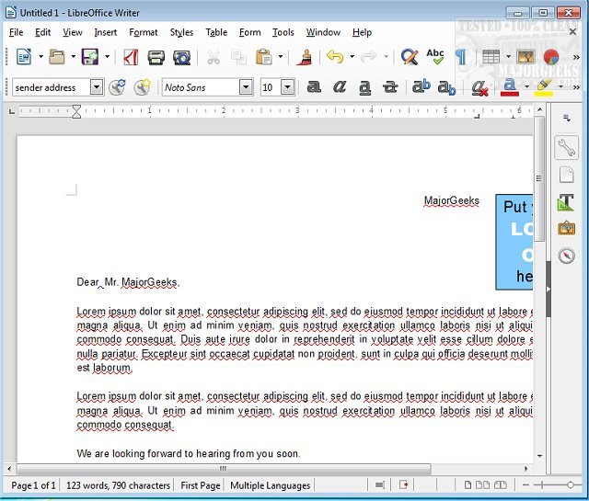589x501 pixels.
Task: Toggle Strikethrough formatting
Action: (x=390, y=87)
